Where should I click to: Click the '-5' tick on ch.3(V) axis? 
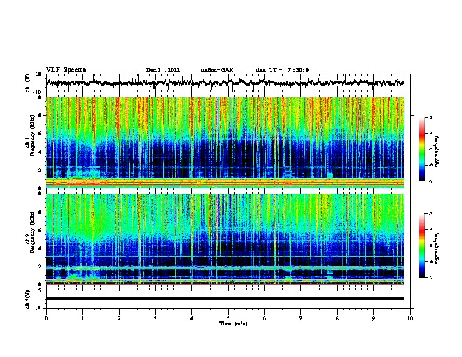pyautogui.click(x=39, y=309)
